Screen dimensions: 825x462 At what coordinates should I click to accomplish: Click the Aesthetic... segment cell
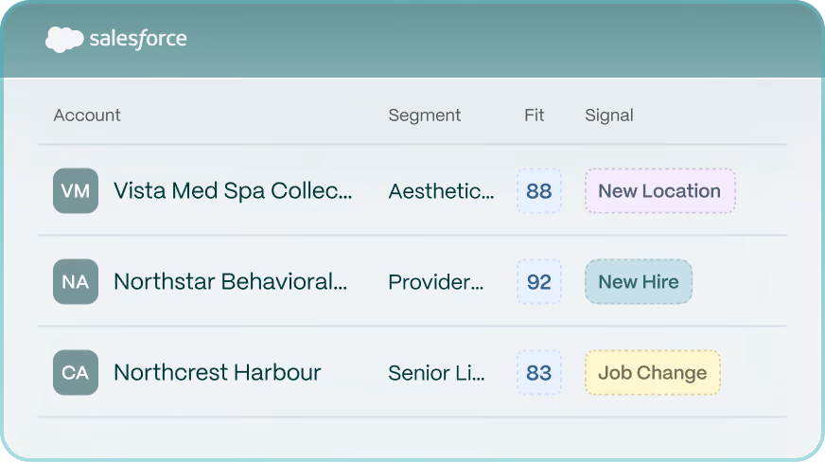pyautogui.click(x=442, y=191)
